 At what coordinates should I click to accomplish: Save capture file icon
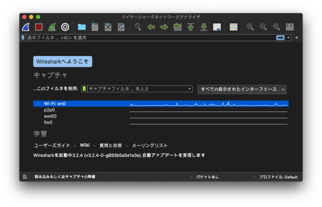pos(95,27)
